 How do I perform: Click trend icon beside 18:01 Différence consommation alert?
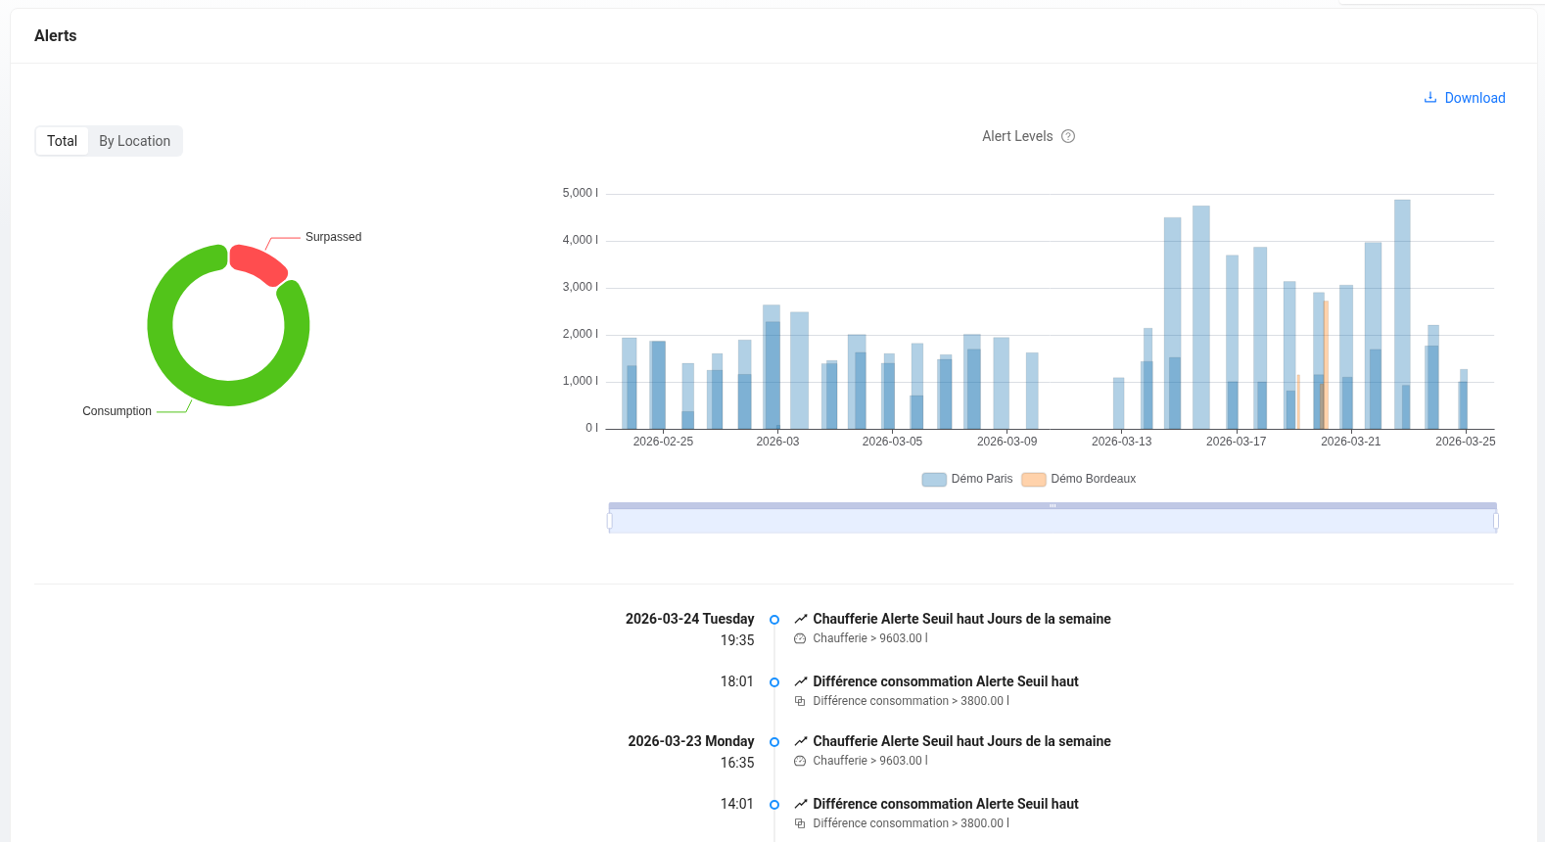tap(801, 681)
